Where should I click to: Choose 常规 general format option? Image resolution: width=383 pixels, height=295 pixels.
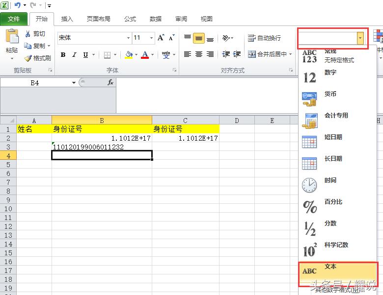337,55
